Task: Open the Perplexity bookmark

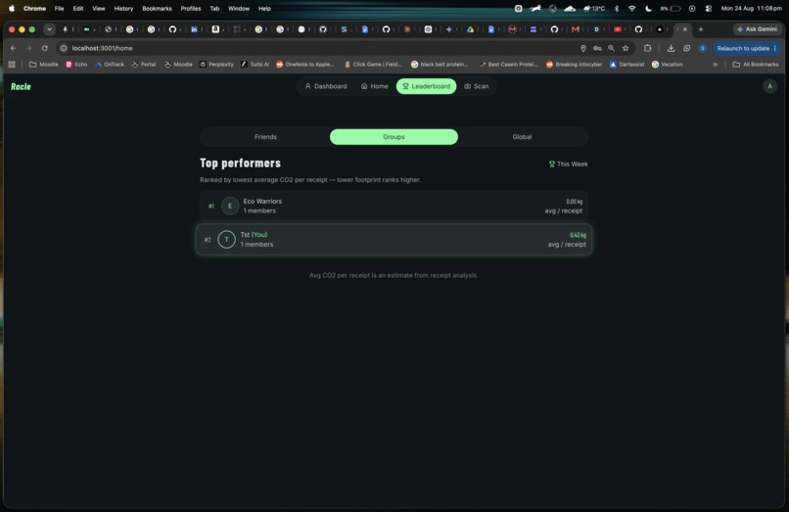Action: point(217,65)
